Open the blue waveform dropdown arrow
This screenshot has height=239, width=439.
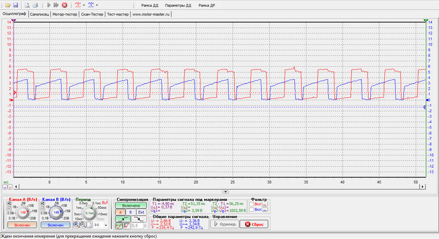pos(97,5)
